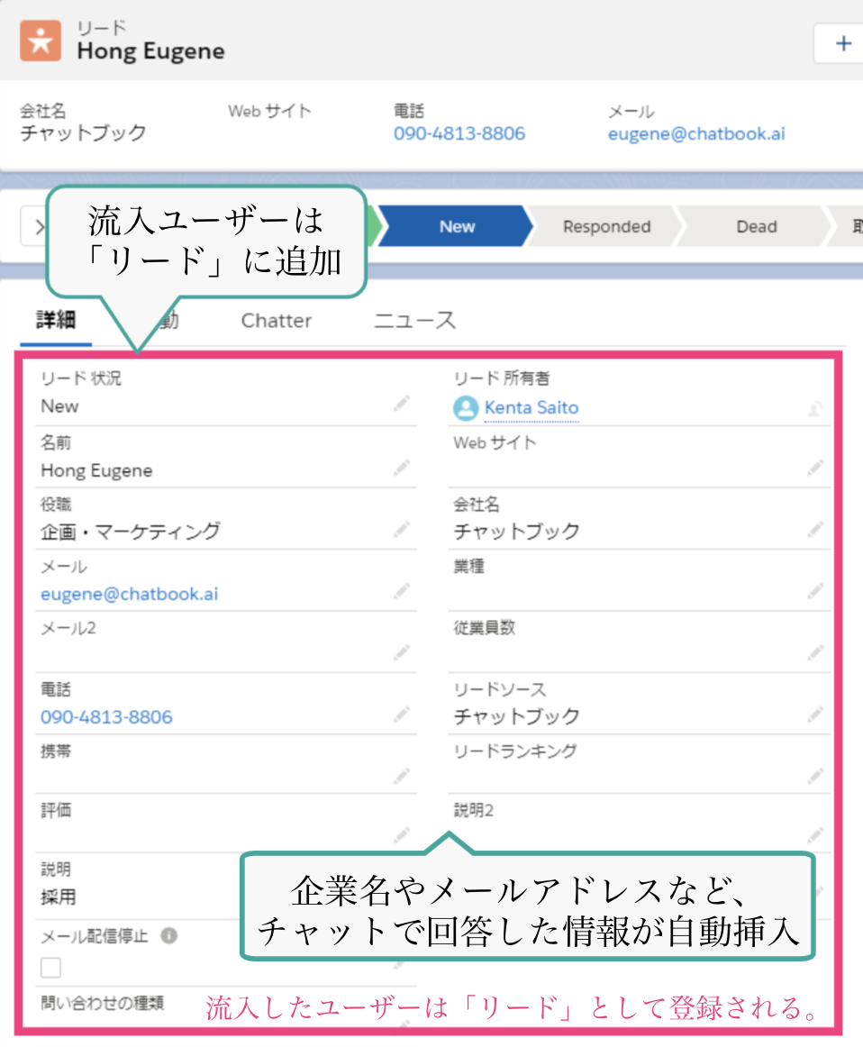Expand the path details chevron

tap(39, 226)
